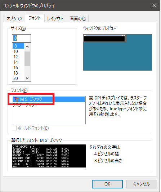Switch to the 画面の色 tab
Image resolution: width=161 pixels, height=192 pixels.
point(77,19)
